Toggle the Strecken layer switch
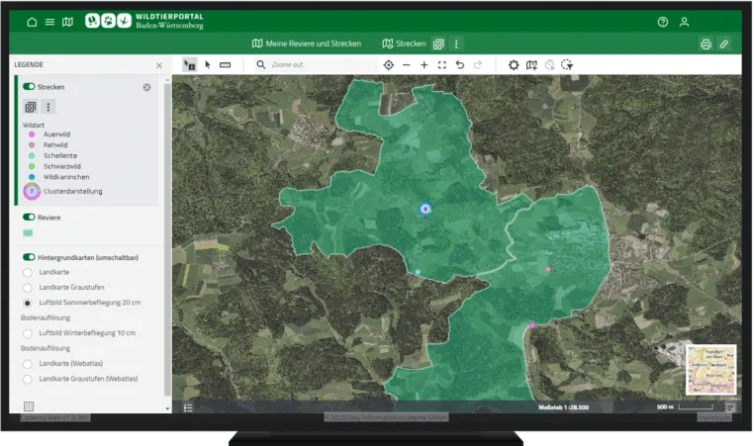Screen dimensions: 754x446 point(29,86)
